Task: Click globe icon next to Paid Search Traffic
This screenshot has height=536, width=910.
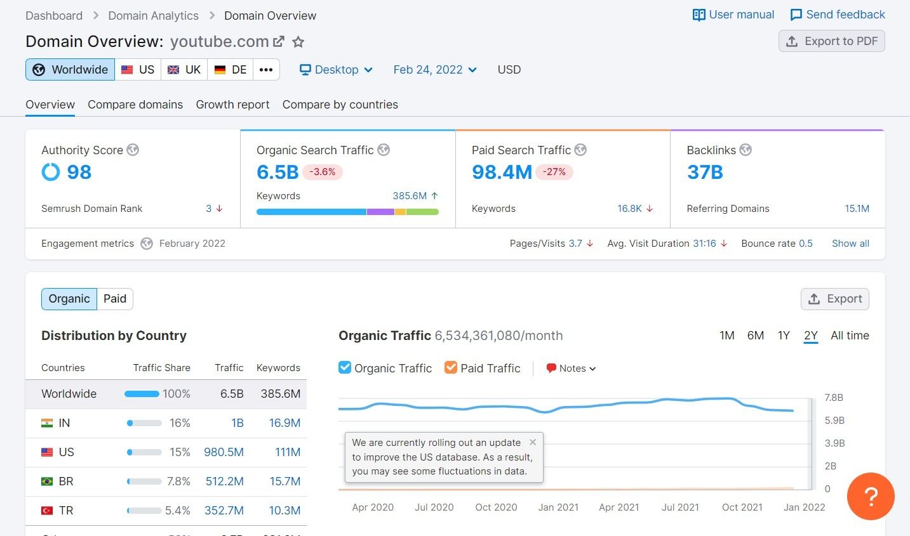Action: [580, 150]
